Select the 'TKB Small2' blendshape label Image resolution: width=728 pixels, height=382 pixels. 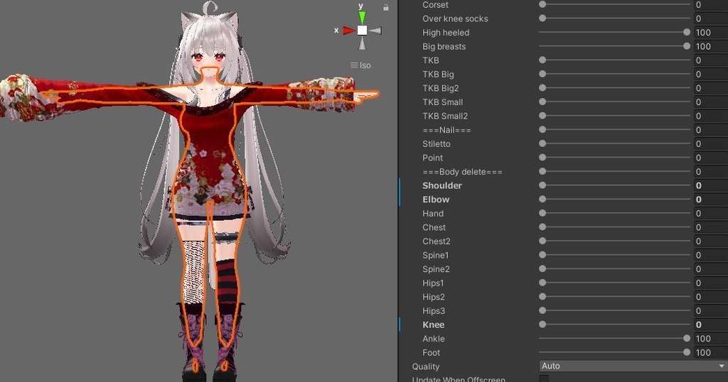tap(445, 116)
